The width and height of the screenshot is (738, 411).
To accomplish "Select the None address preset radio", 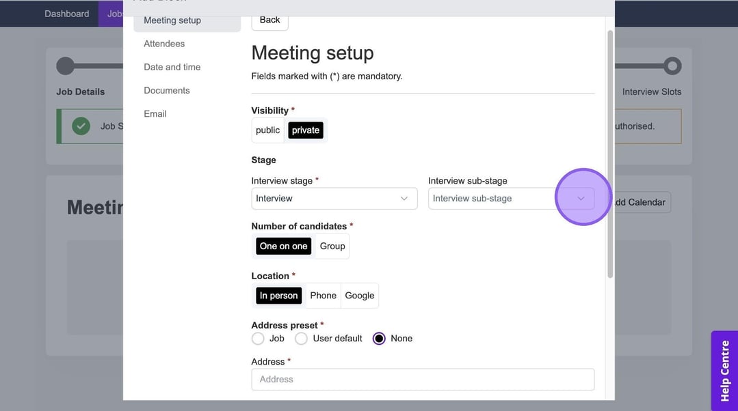I will 379,339.
